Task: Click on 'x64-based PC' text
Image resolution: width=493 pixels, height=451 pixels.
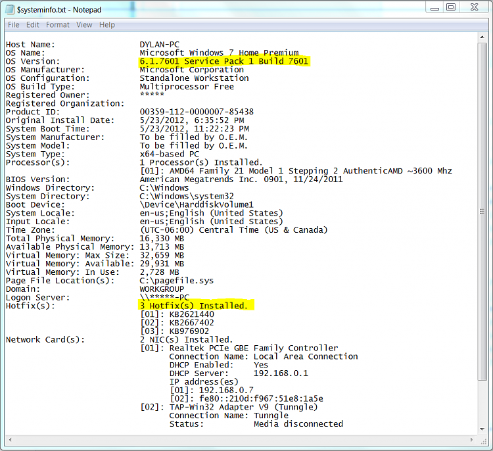Action: [170, 154]
